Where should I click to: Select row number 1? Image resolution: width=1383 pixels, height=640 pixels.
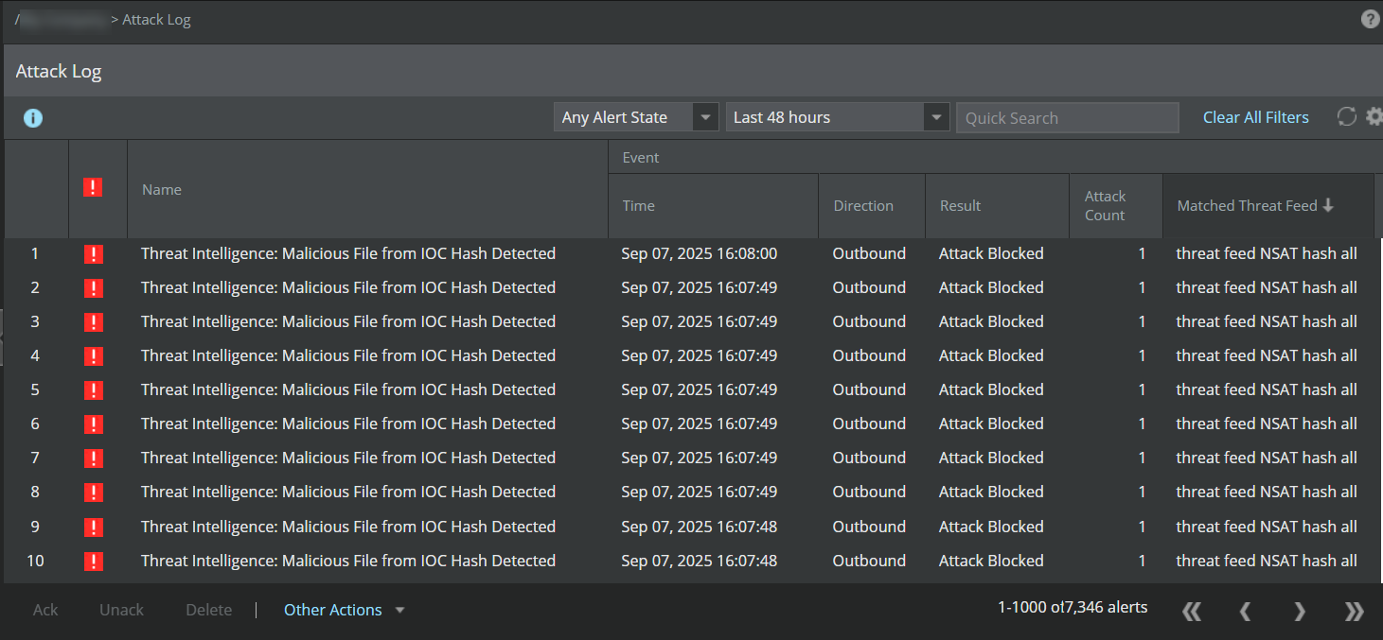point(35,253)
